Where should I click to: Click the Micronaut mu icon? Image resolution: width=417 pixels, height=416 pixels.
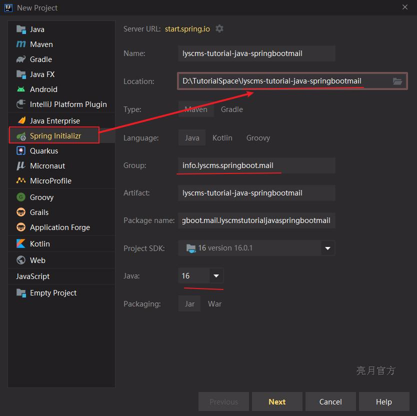pyautogui.click(x=21, y=165)
